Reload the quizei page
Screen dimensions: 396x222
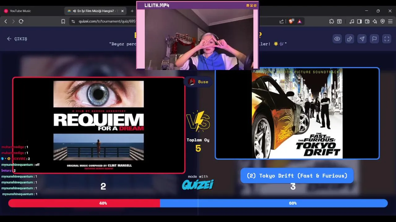(x=21, y=21)
